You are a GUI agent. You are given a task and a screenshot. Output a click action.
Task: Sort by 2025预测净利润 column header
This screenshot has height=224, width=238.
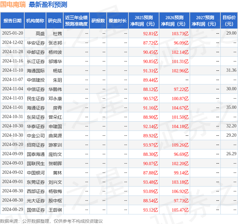[x=144, y=20]
